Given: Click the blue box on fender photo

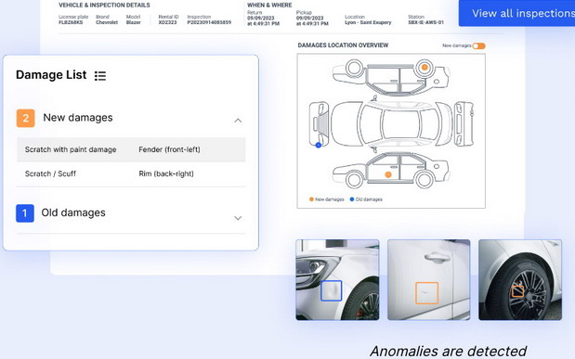Looking at the screenshot, I should point(331,291).
